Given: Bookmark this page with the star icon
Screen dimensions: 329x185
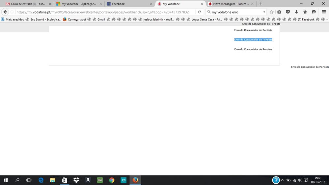Looking at the screenshot, I should click(272, 12).
